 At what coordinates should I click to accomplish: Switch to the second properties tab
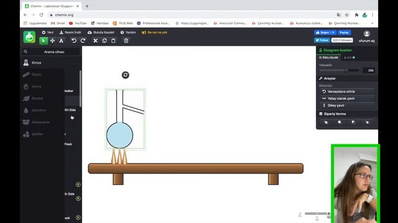pos(349,58)
